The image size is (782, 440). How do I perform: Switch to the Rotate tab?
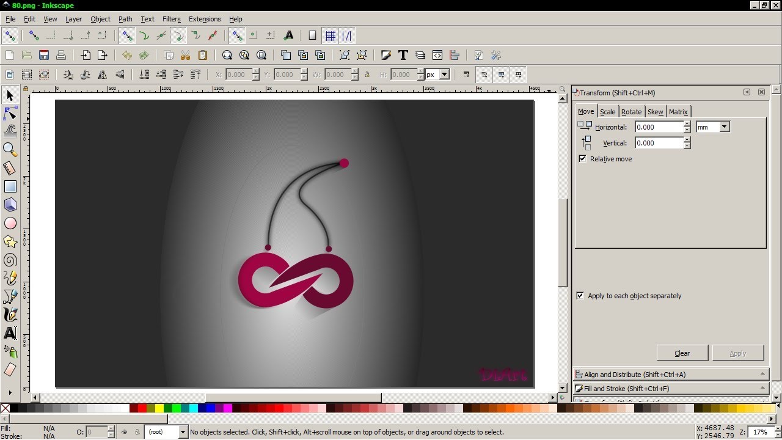pyautogui.click(x=631, y=112)
